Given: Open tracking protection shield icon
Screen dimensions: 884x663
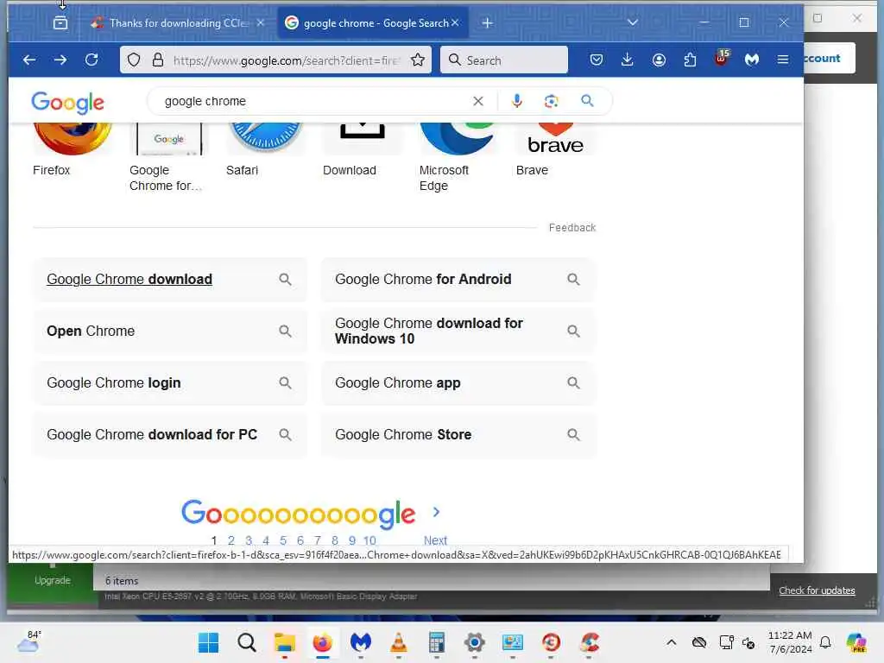Looking at the screenshot, I should coord(134,60).
